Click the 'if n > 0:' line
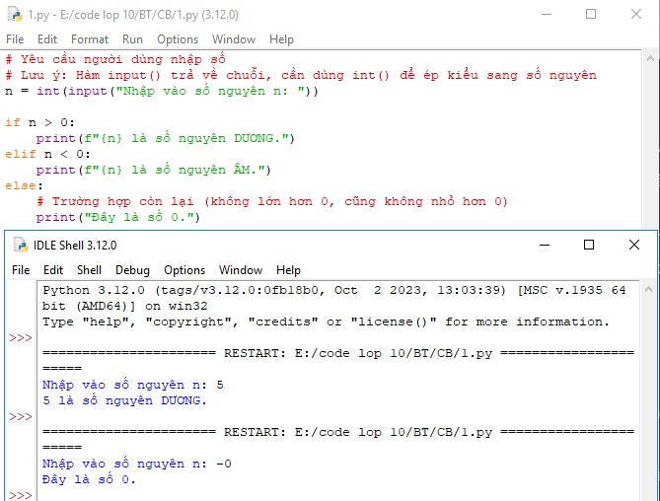 coord(40,122)
